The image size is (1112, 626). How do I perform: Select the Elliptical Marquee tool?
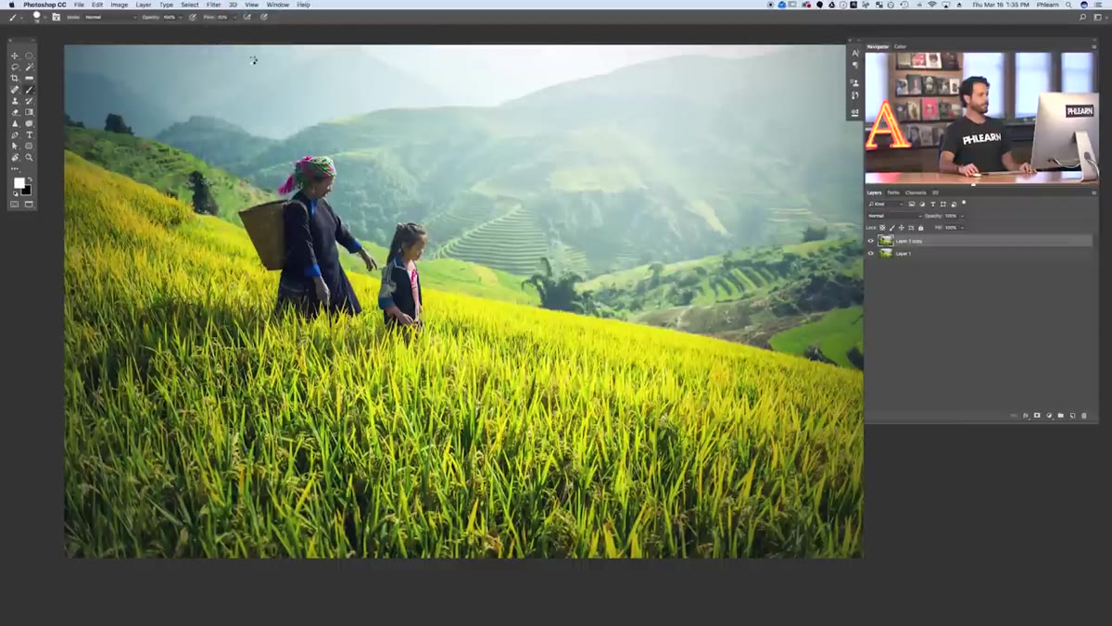click(29, 56)
